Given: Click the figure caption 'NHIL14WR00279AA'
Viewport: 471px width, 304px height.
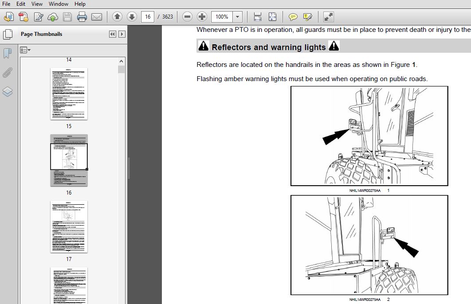Looking at the screenshot, I should point(365,300).
